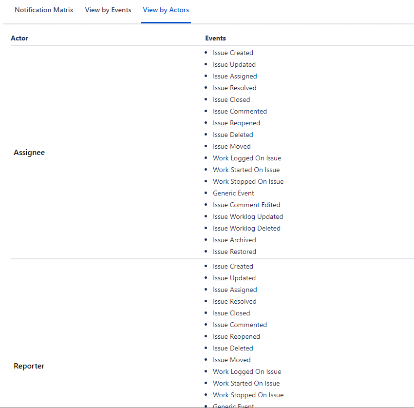This screenshot has height=408, width=414.
Task: Click Generic Event under Assignee
Action: (x=233, y=193)
